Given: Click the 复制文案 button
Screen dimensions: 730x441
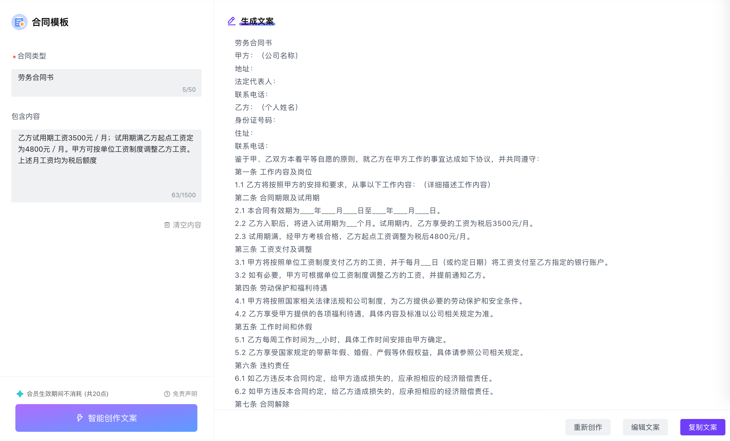Looking at the screenshot, I should coord(702,427).
